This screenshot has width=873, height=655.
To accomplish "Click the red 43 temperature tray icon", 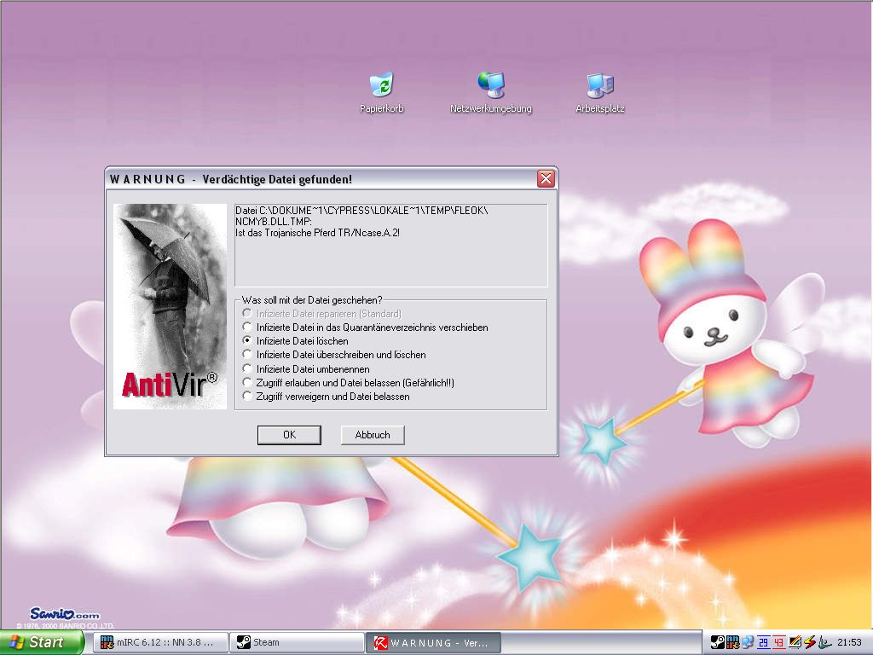I will coord(778,642).
